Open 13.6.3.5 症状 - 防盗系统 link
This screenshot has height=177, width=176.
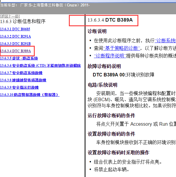(x=19, y=58)
